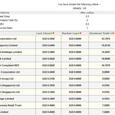Click the Criteria header label
This screenshot has width=115, height=115.
(x=4, y=13)
